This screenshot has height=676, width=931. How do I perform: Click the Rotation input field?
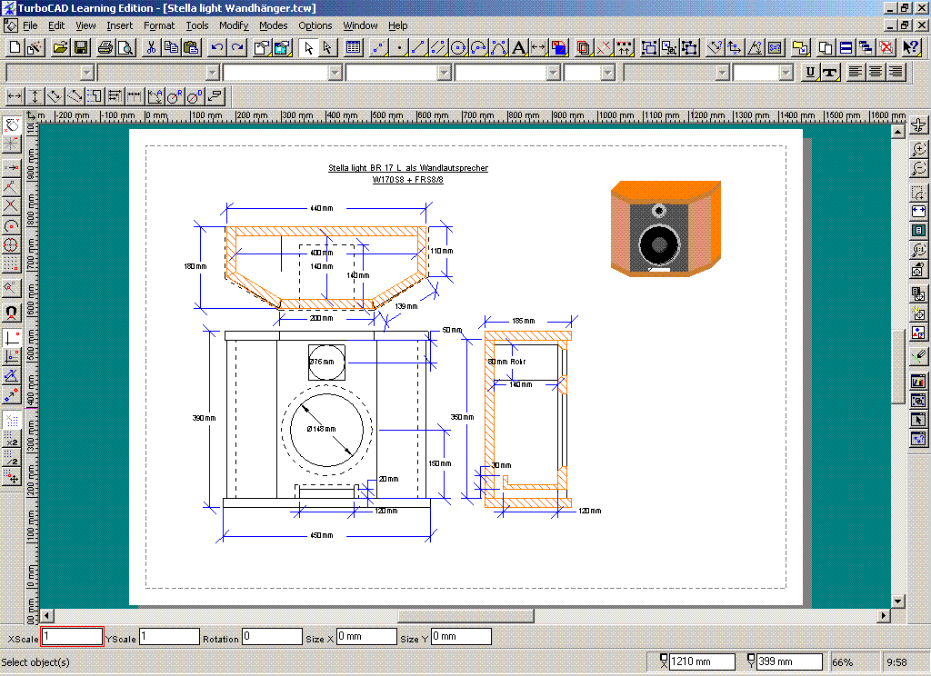coord(272,637)
